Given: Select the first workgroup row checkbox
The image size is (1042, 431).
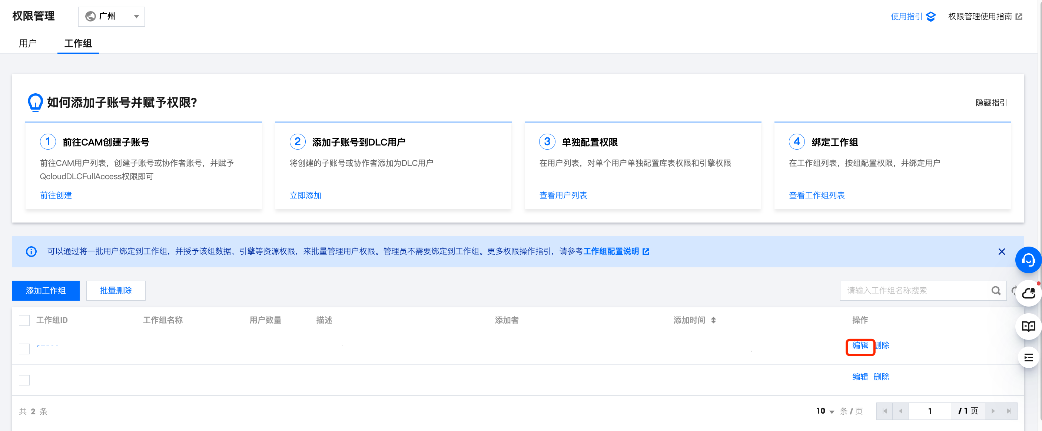Looking at the screenshot, I should tap(24, 348).
